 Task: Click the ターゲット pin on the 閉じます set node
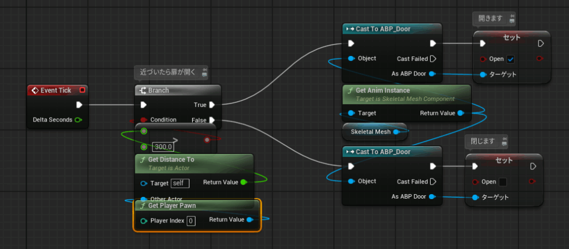point(476,197)
